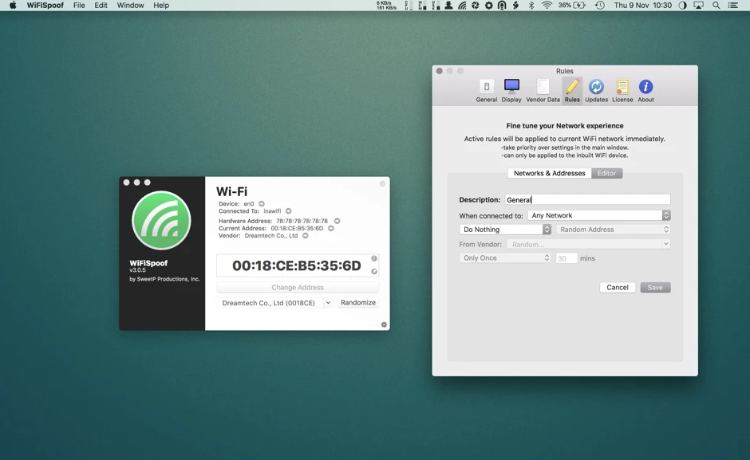
Task: Open the Window menu
Action: [x=130, y=6]
